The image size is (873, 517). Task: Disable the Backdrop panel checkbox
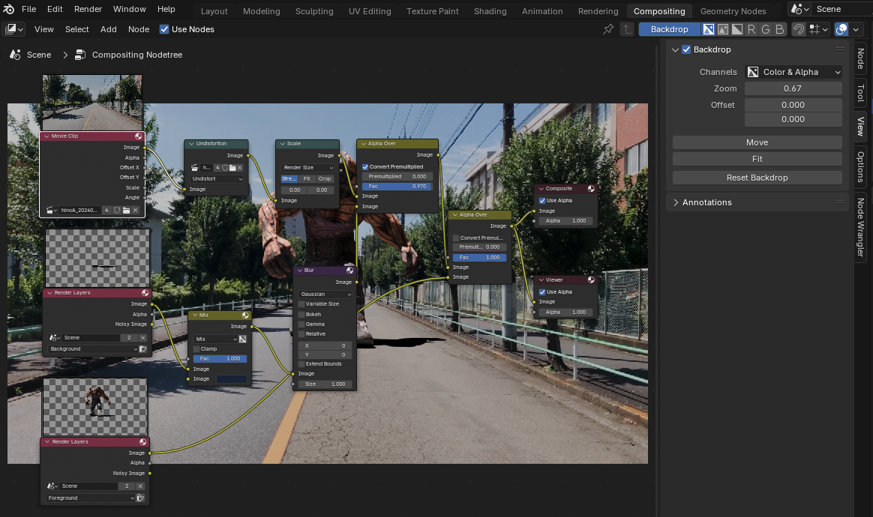coord(685,49)
